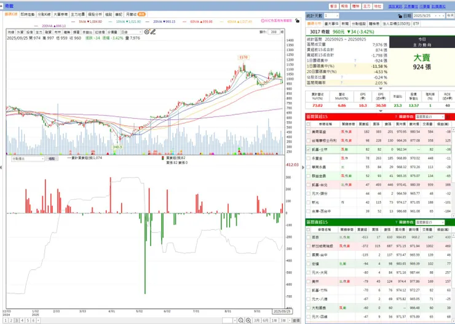Image resolution: width=455 pixels, height=324 pixels.
Task: Tick the checkbox on the sell row with -372
Action: [308, 246]
